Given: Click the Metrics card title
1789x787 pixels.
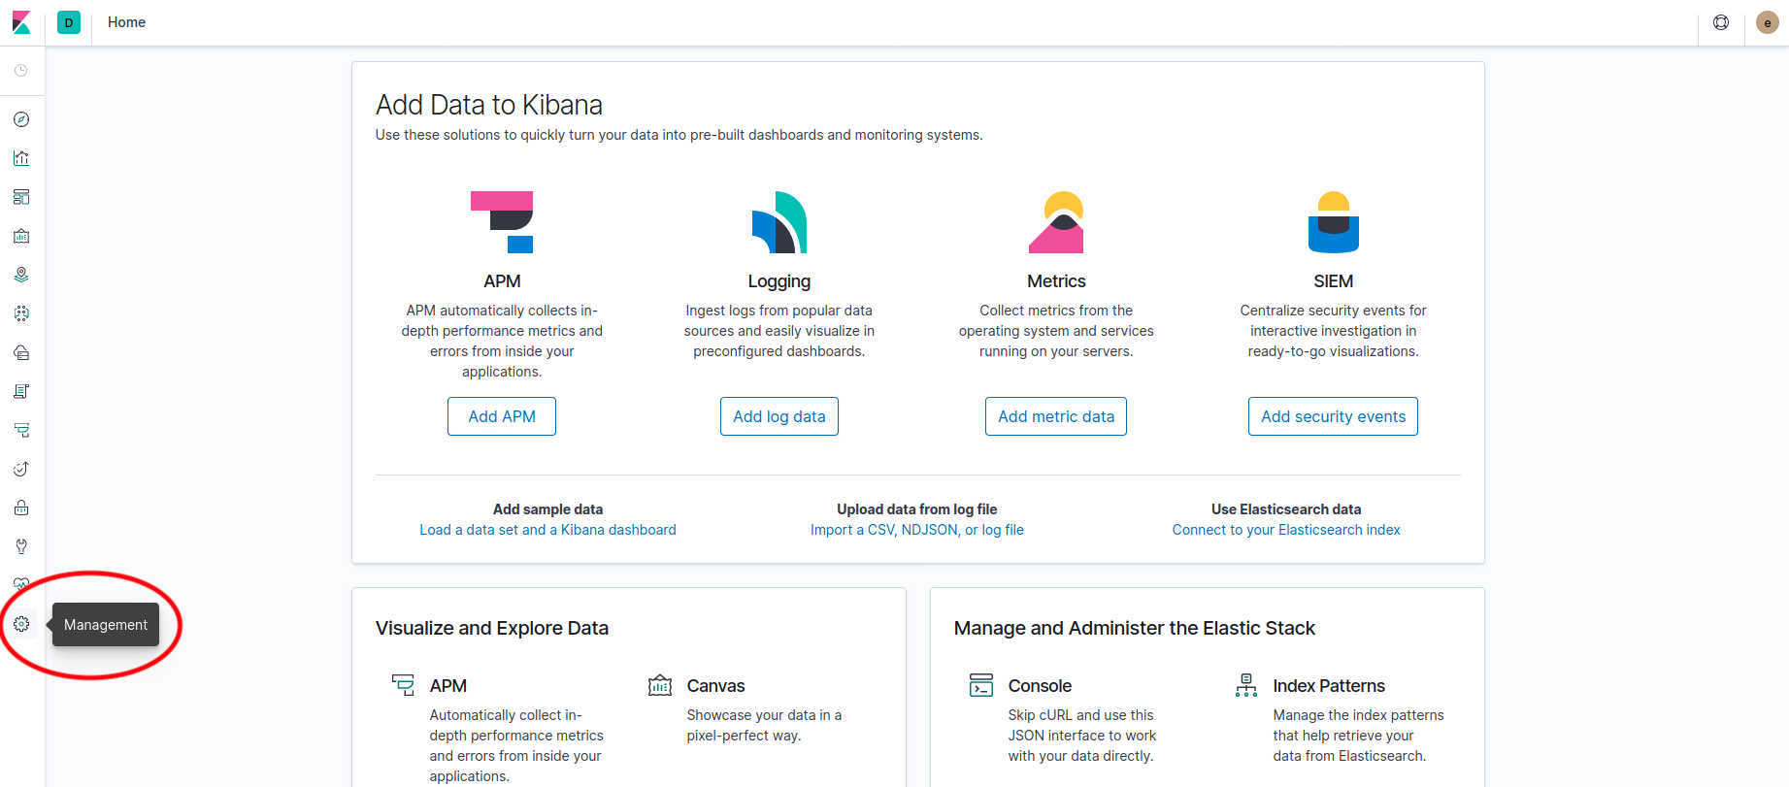Looking at the screenshot, I should tap(1056, 281).
